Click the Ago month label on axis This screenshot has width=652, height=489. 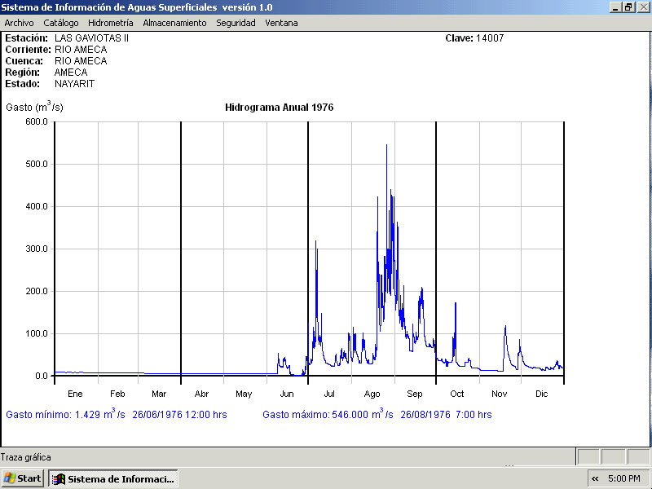click(372, 394)
